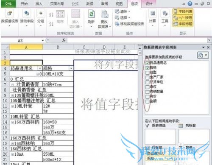
Task: Check the 购销数量 field checkbox
Action: pos(148,92)
